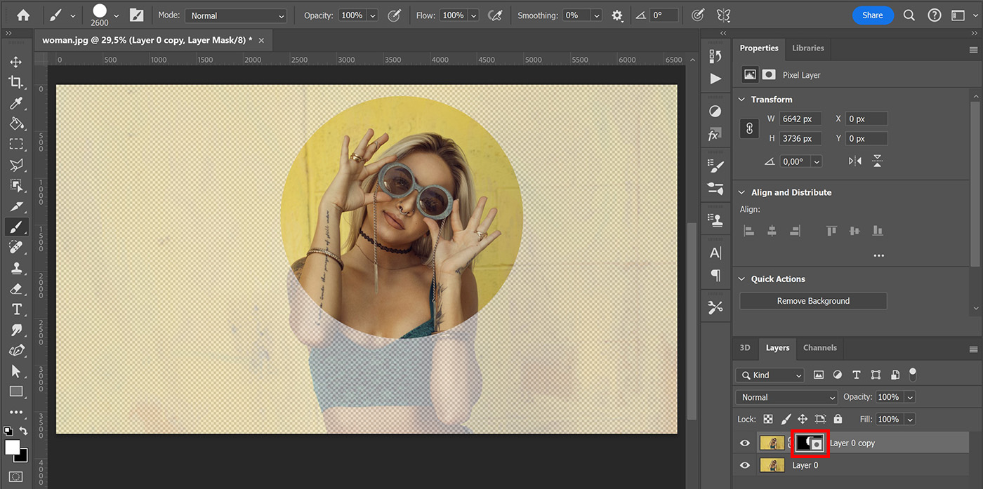This screenshot has height=489, width=983.
Task: Toggle visibility of Layer 0 copy
Action: (x=745, y=443)
